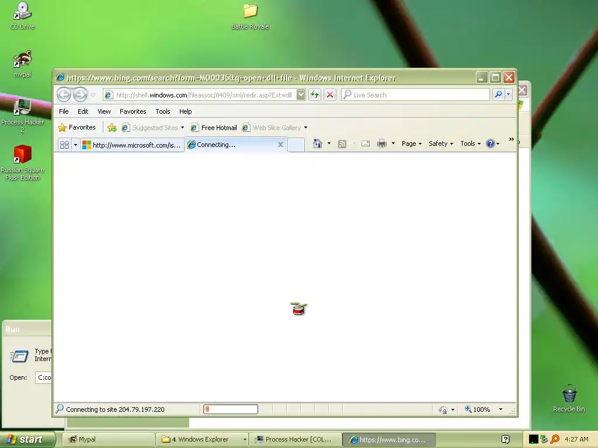Expand the address bar history dropdown

coord(301,94)
